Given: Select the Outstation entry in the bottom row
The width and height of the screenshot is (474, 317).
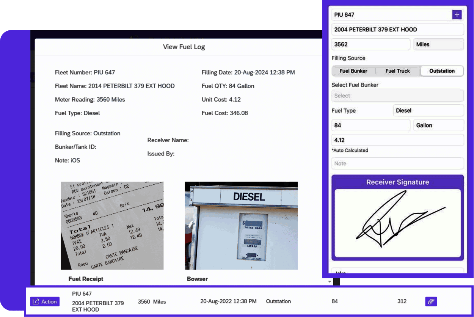Looking at the screenshot, I should click(x=278, y=301).
